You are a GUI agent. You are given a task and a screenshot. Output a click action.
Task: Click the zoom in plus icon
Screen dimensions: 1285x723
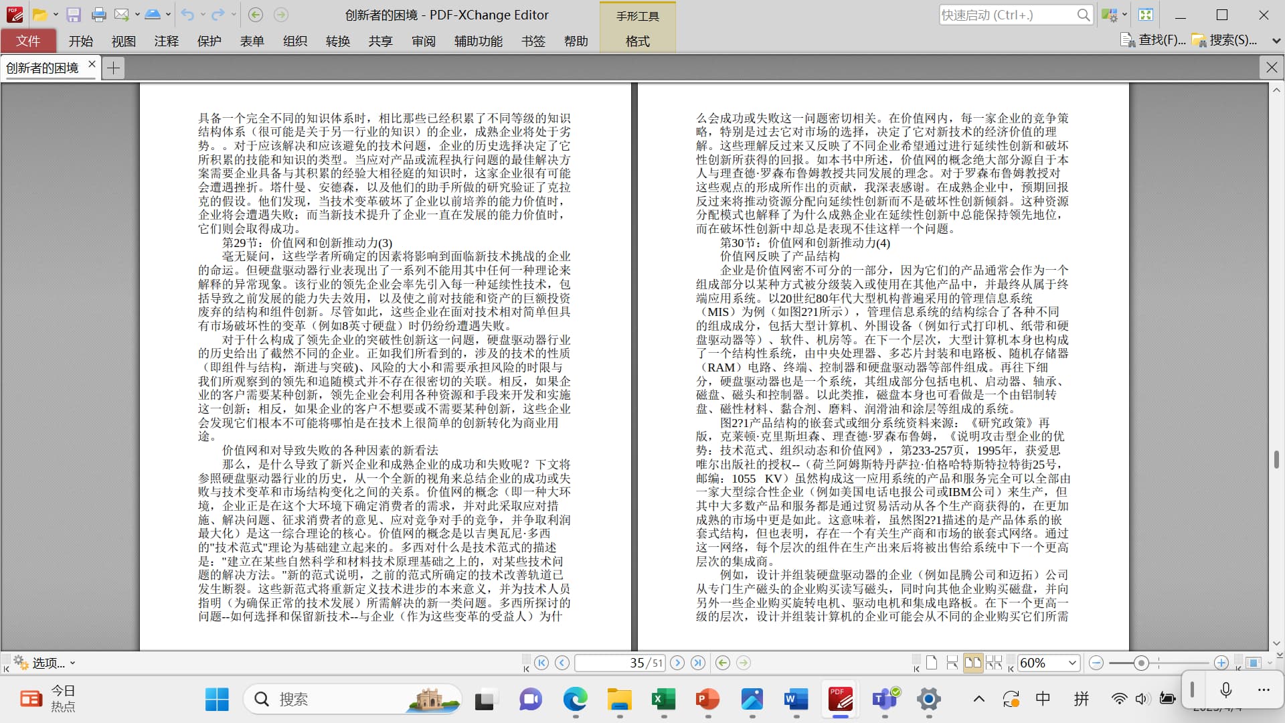[1221, 663]
